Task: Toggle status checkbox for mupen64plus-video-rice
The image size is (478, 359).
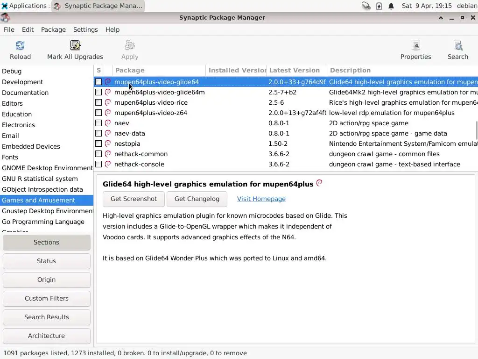Action: tap(98, 102)
